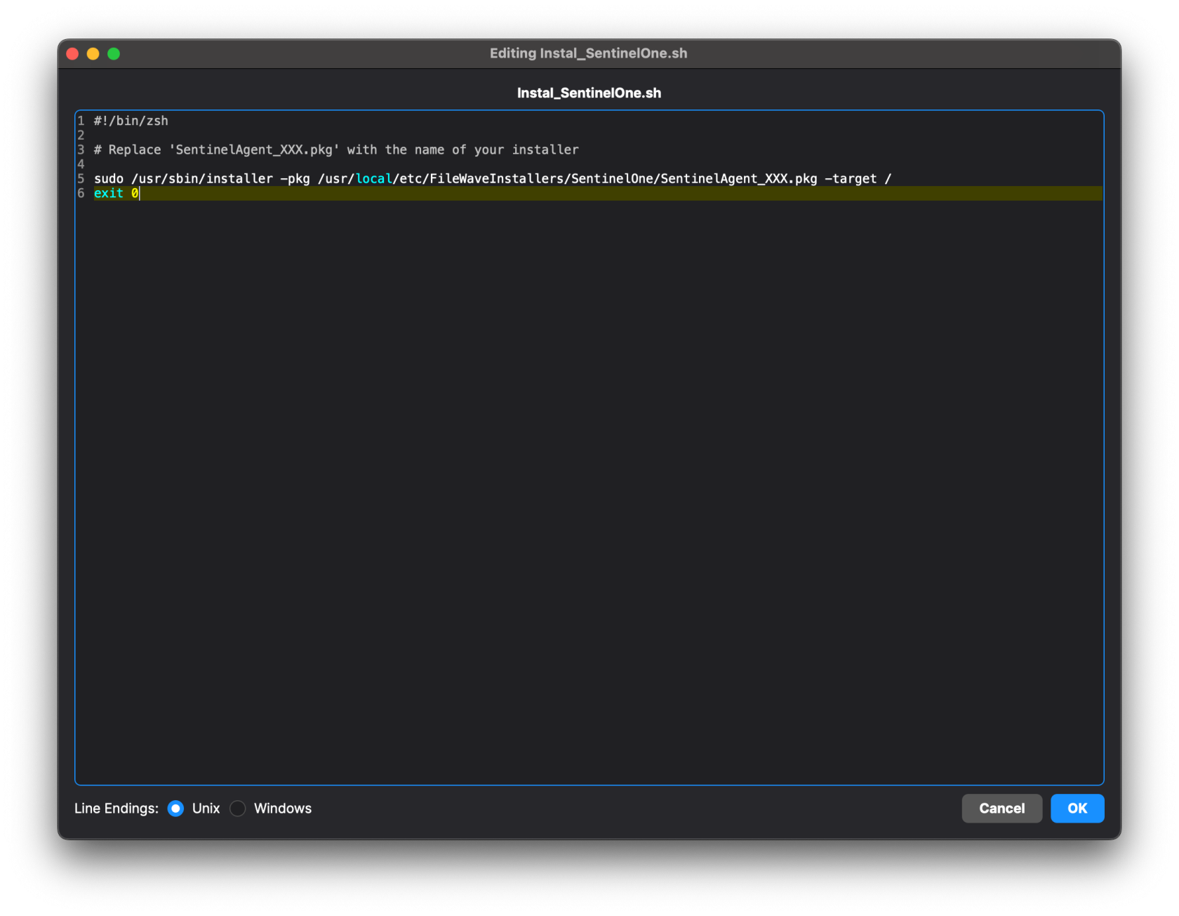Close the editing window with red button
The width and height of the screenshot is (1179, 916).
click(x=72, y=53)
